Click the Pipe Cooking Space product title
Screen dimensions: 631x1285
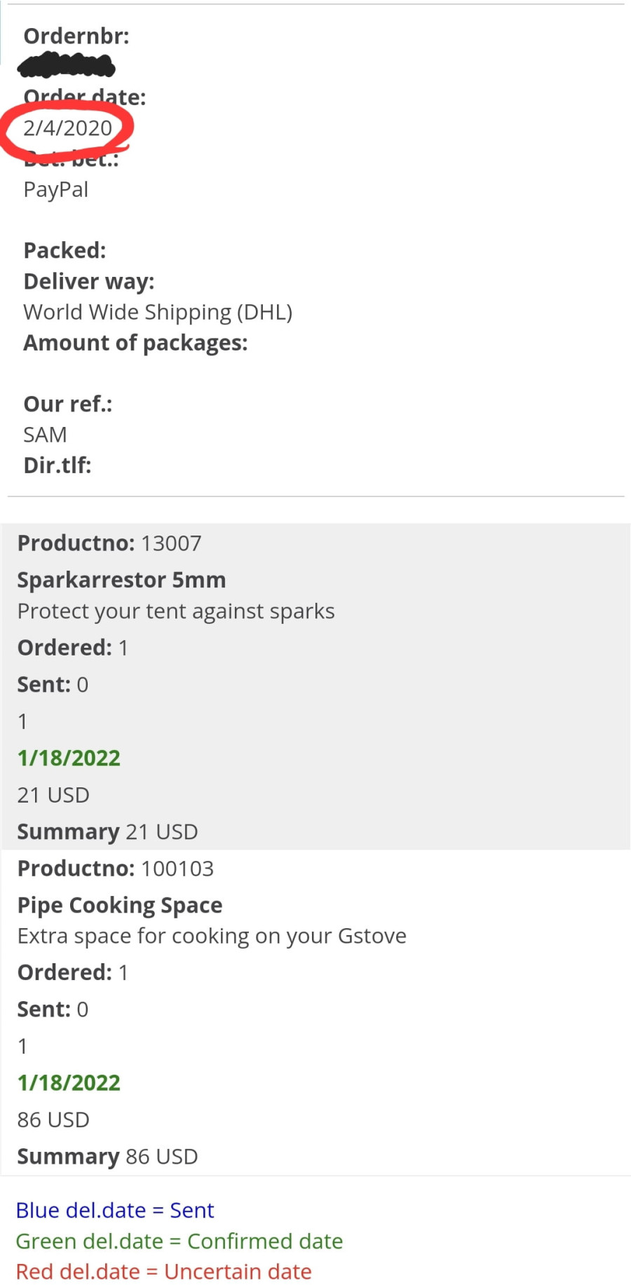(x=120, y=906)
